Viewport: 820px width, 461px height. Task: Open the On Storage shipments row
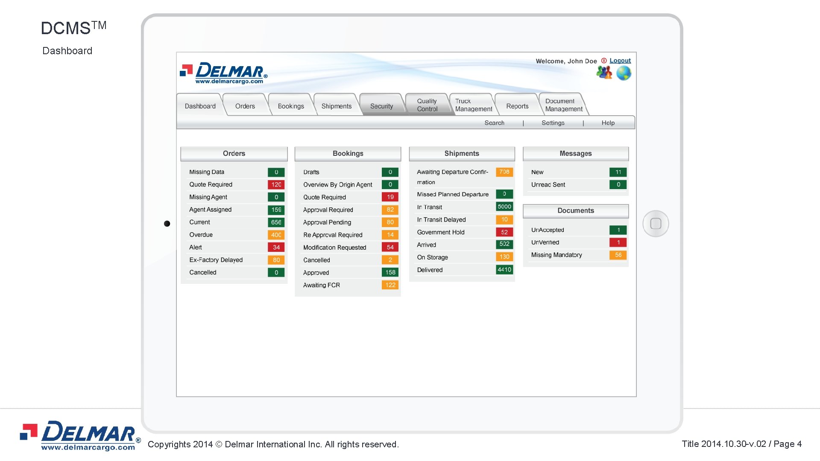click(464, 257)
